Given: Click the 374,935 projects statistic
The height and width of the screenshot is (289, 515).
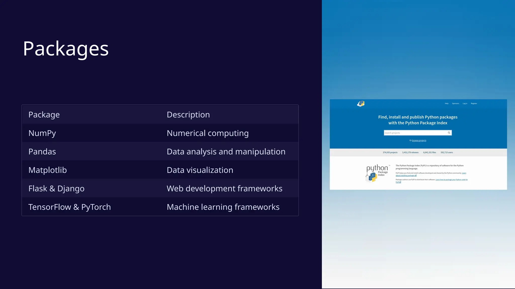Looking at the screenshot, I should click(x=390, y=152).
